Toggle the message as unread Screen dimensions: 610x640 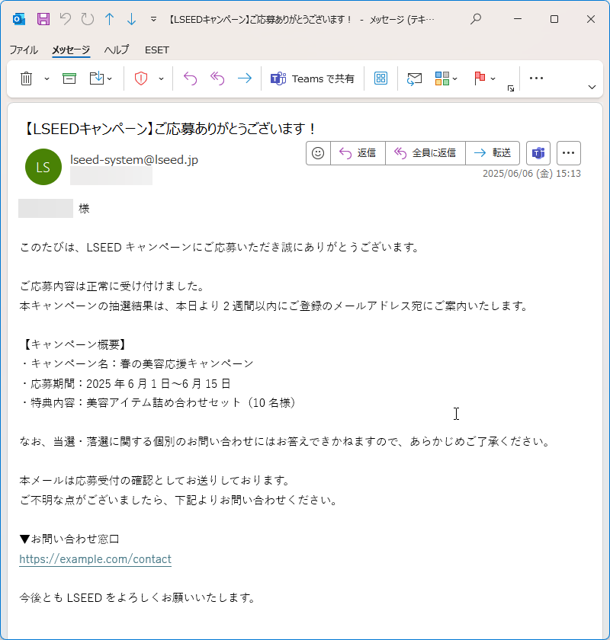pos(414,78)
